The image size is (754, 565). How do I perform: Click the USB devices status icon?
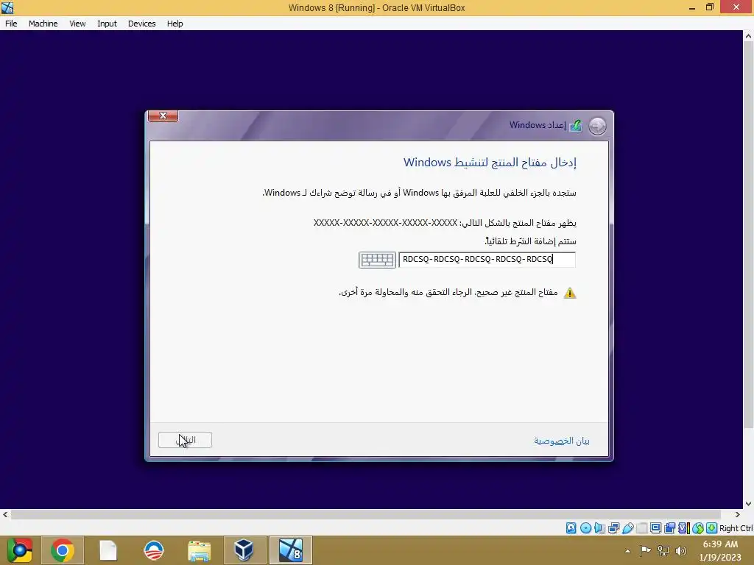point(627,528)
